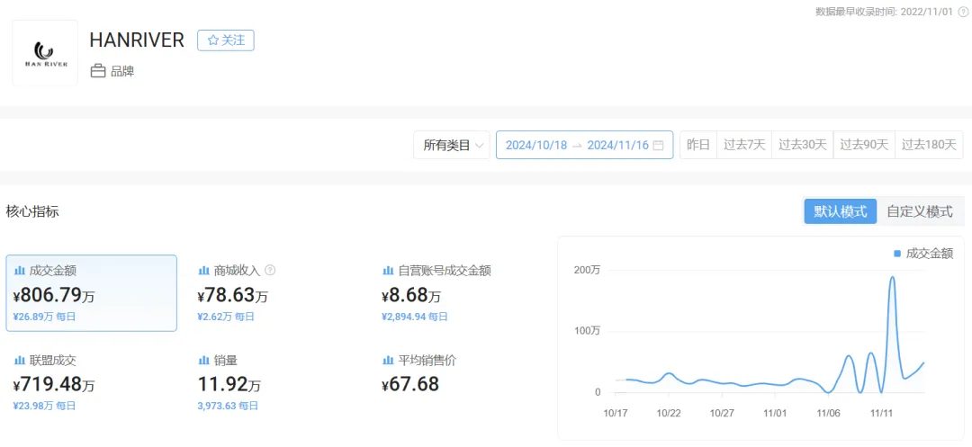Click the star icon in 关注 button
Viewport: 972px width, 447px height.
click(x=212, y=40)
